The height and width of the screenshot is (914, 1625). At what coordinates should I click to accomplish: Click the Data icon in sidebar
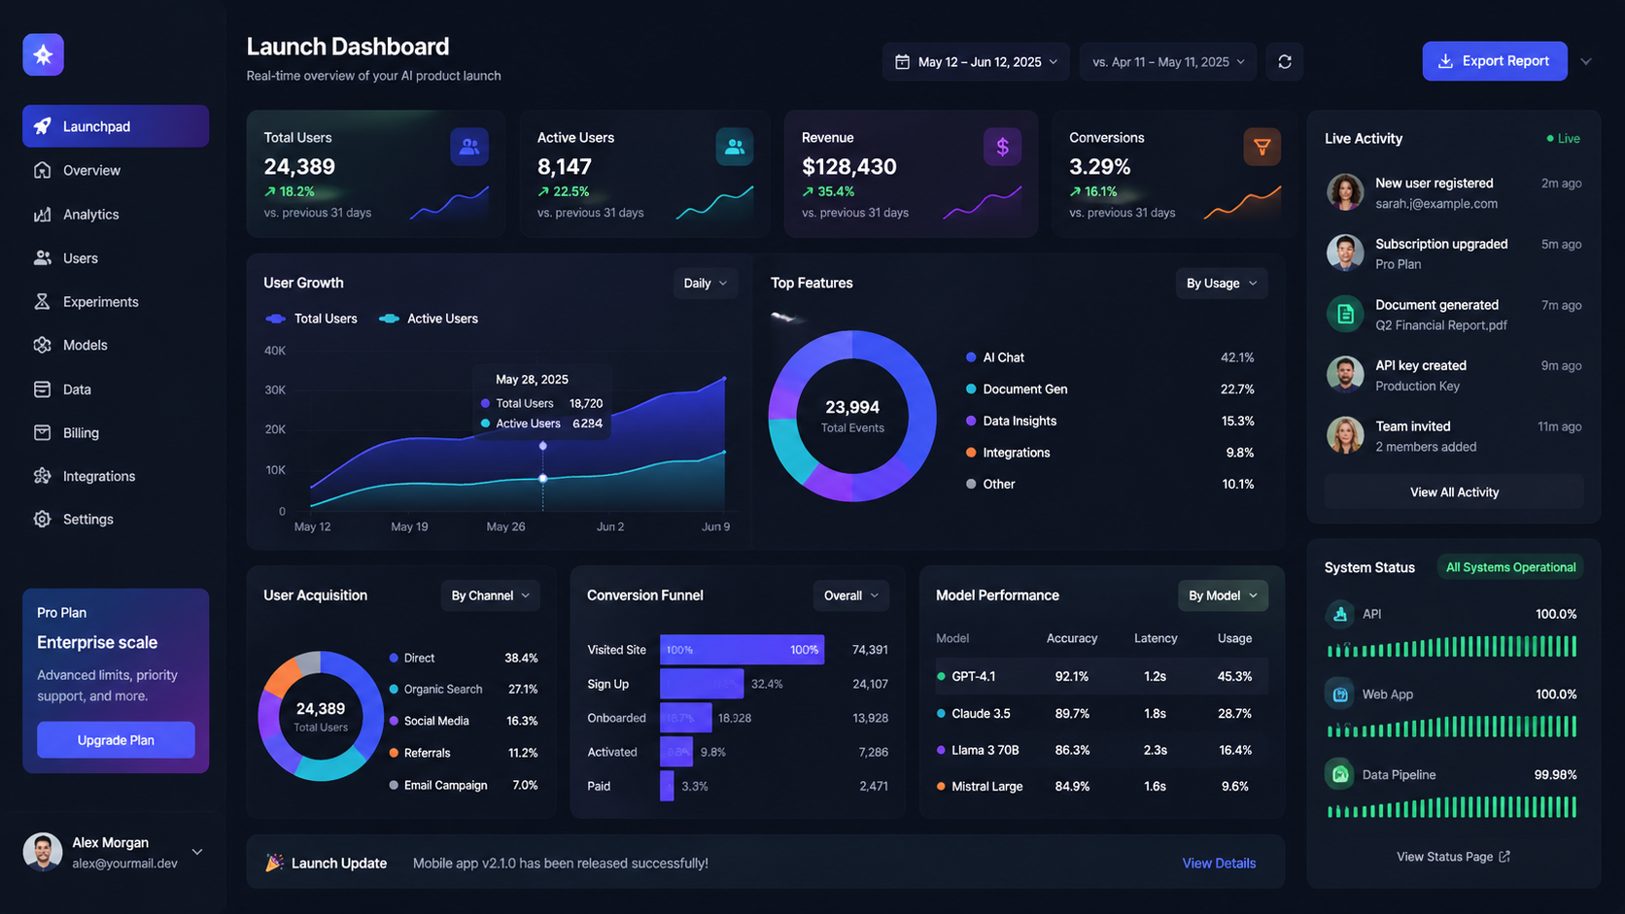pyautogui.click(x=42, y=389)
